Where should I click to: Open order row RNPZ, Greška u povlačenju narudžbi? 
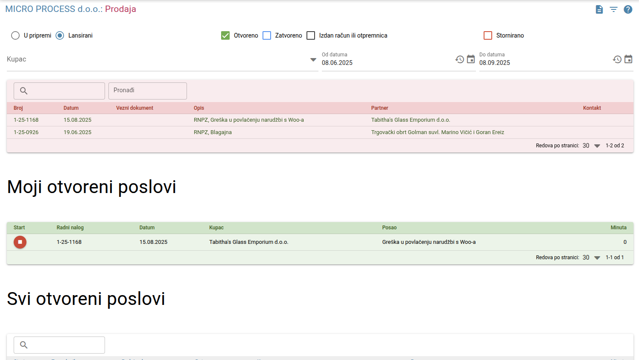pyautogui.click(x=320, y=120)
